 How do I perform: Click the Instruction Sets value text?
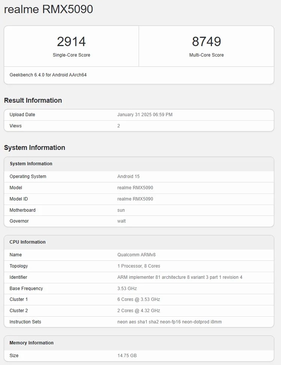coord(169,322)
